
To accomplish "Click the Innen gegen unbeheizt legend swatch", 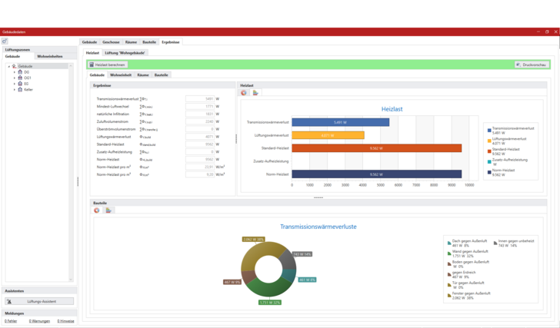I will pyautogui.click(x=495, y=244).
